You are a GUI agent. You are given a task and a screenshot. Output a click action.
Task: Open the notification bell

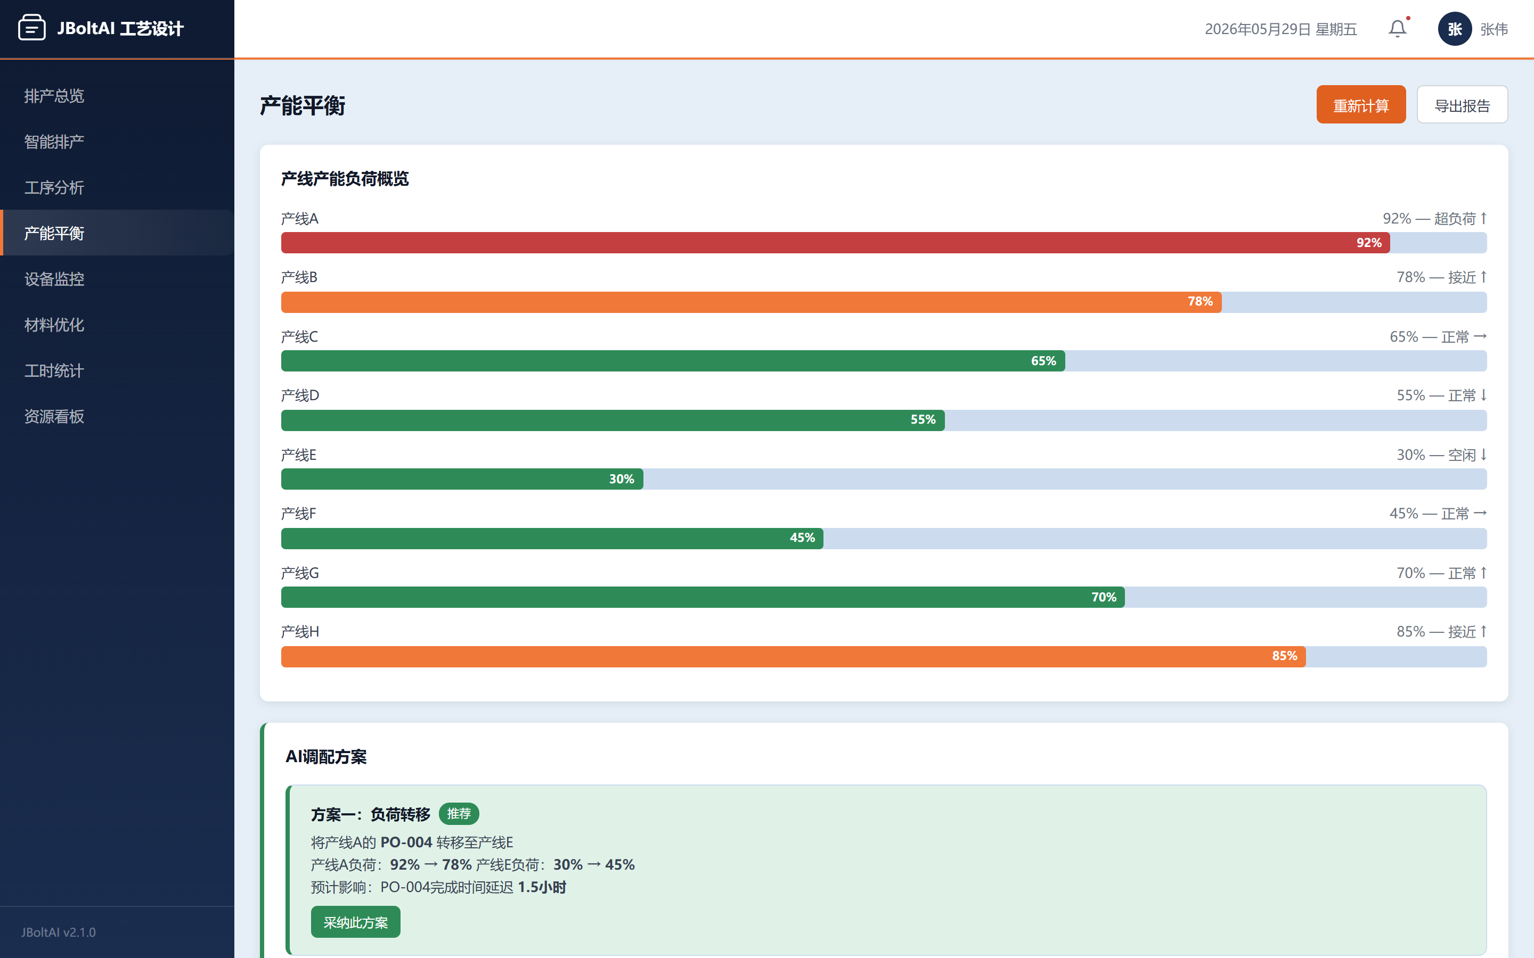pyautogui.click(x=1397, y=29)
